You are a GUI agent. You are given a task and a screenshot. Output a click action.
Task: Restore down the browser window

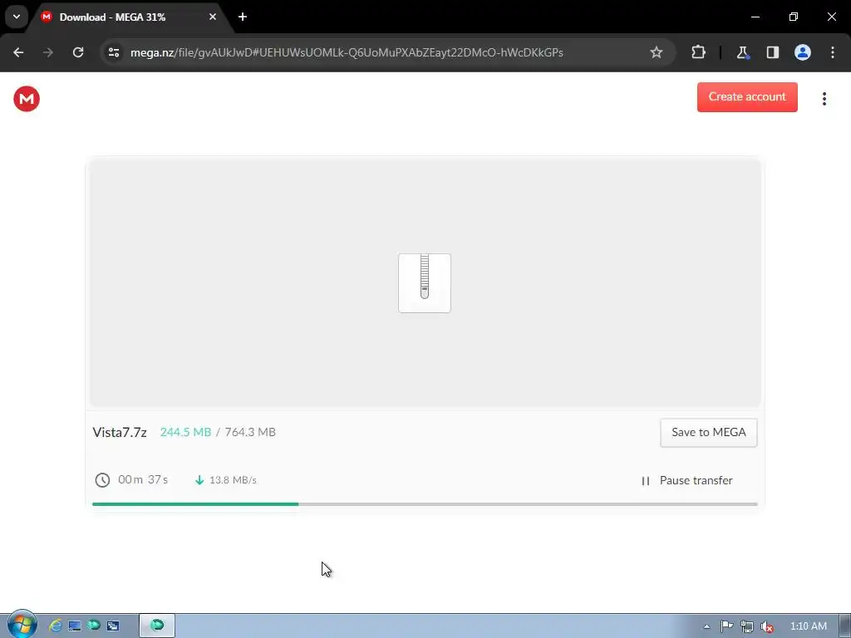[794, 17]
